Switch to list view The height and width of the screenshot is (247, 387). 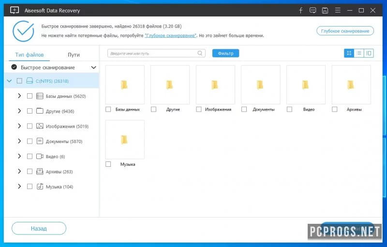pos(359,53)
